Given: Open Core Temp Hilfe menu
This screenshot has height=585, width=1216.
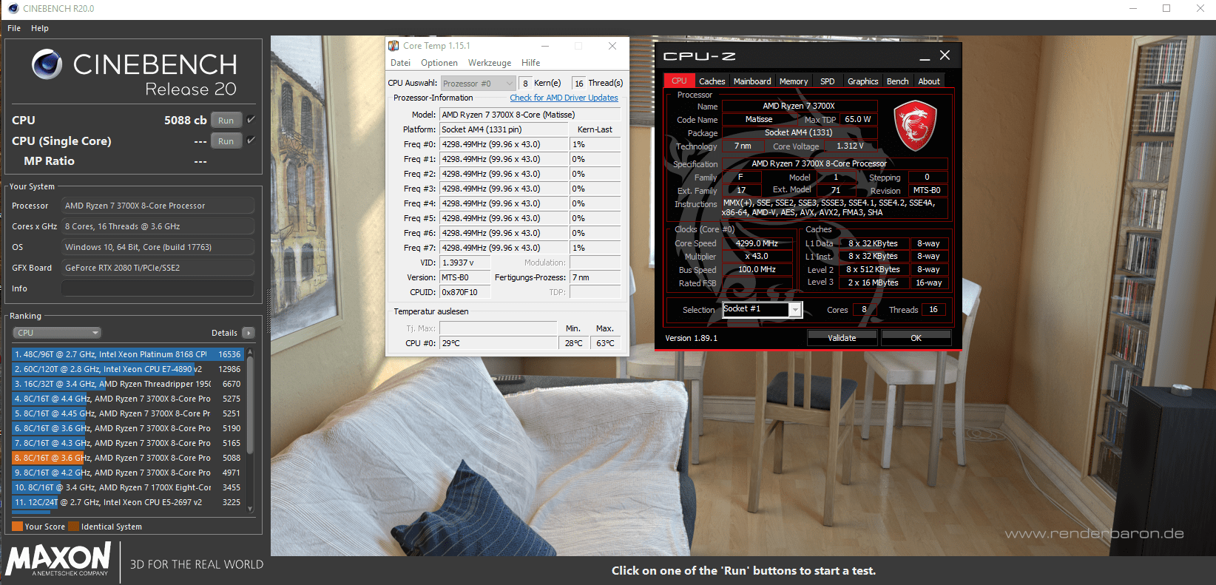Looking at the screenshot, I should (530, 63).
